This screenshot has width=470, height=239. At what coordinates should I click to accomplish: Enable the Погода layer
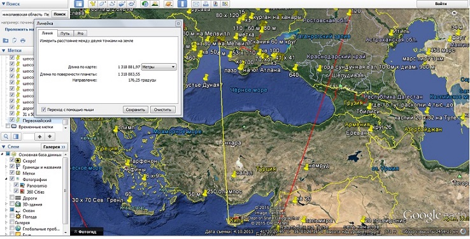(x=12, y=217)
